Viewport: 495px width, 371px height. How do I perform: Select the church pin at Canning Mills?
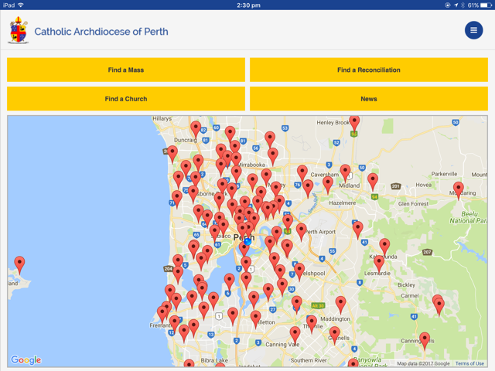[425, 340]
